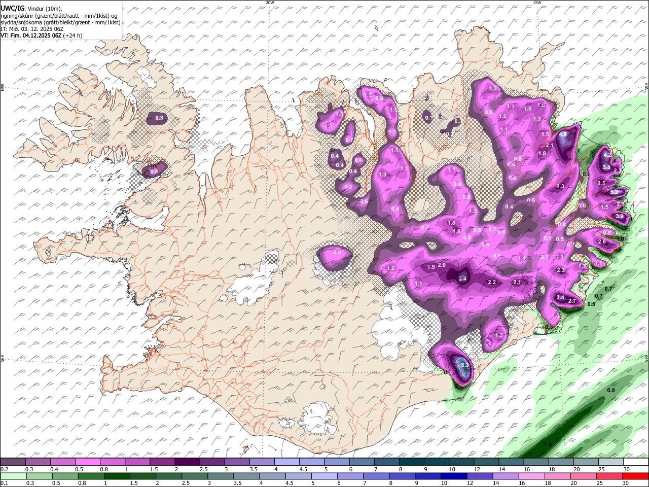Click the 4.2 snowfall value
Image resolution: width=649 pixels, height=487 pixels.
coord(607,155)
